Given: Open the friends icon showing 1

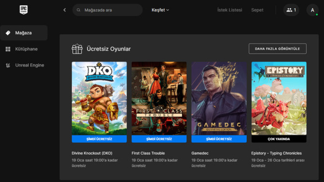Looking at the screenshot, I should [291, 10].
